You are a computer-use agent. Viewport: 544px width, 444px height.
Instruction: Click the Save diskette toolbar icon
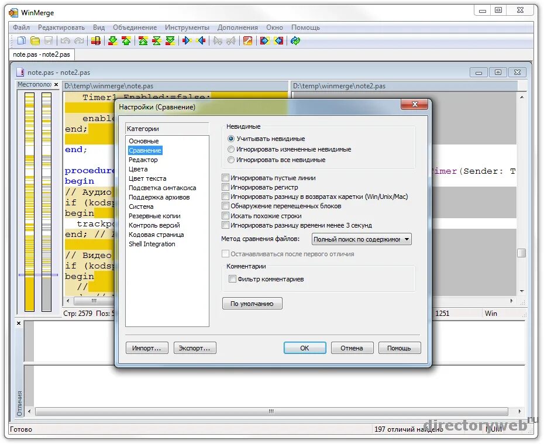(48, 40)
